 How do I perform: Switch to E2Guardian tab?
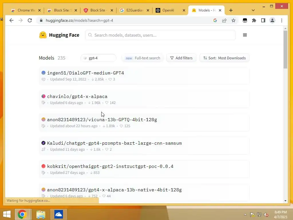click(x=134, y=10)
